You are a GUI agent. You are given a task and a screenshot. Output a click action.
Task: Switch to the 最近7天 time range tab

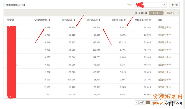pos(170,13)
